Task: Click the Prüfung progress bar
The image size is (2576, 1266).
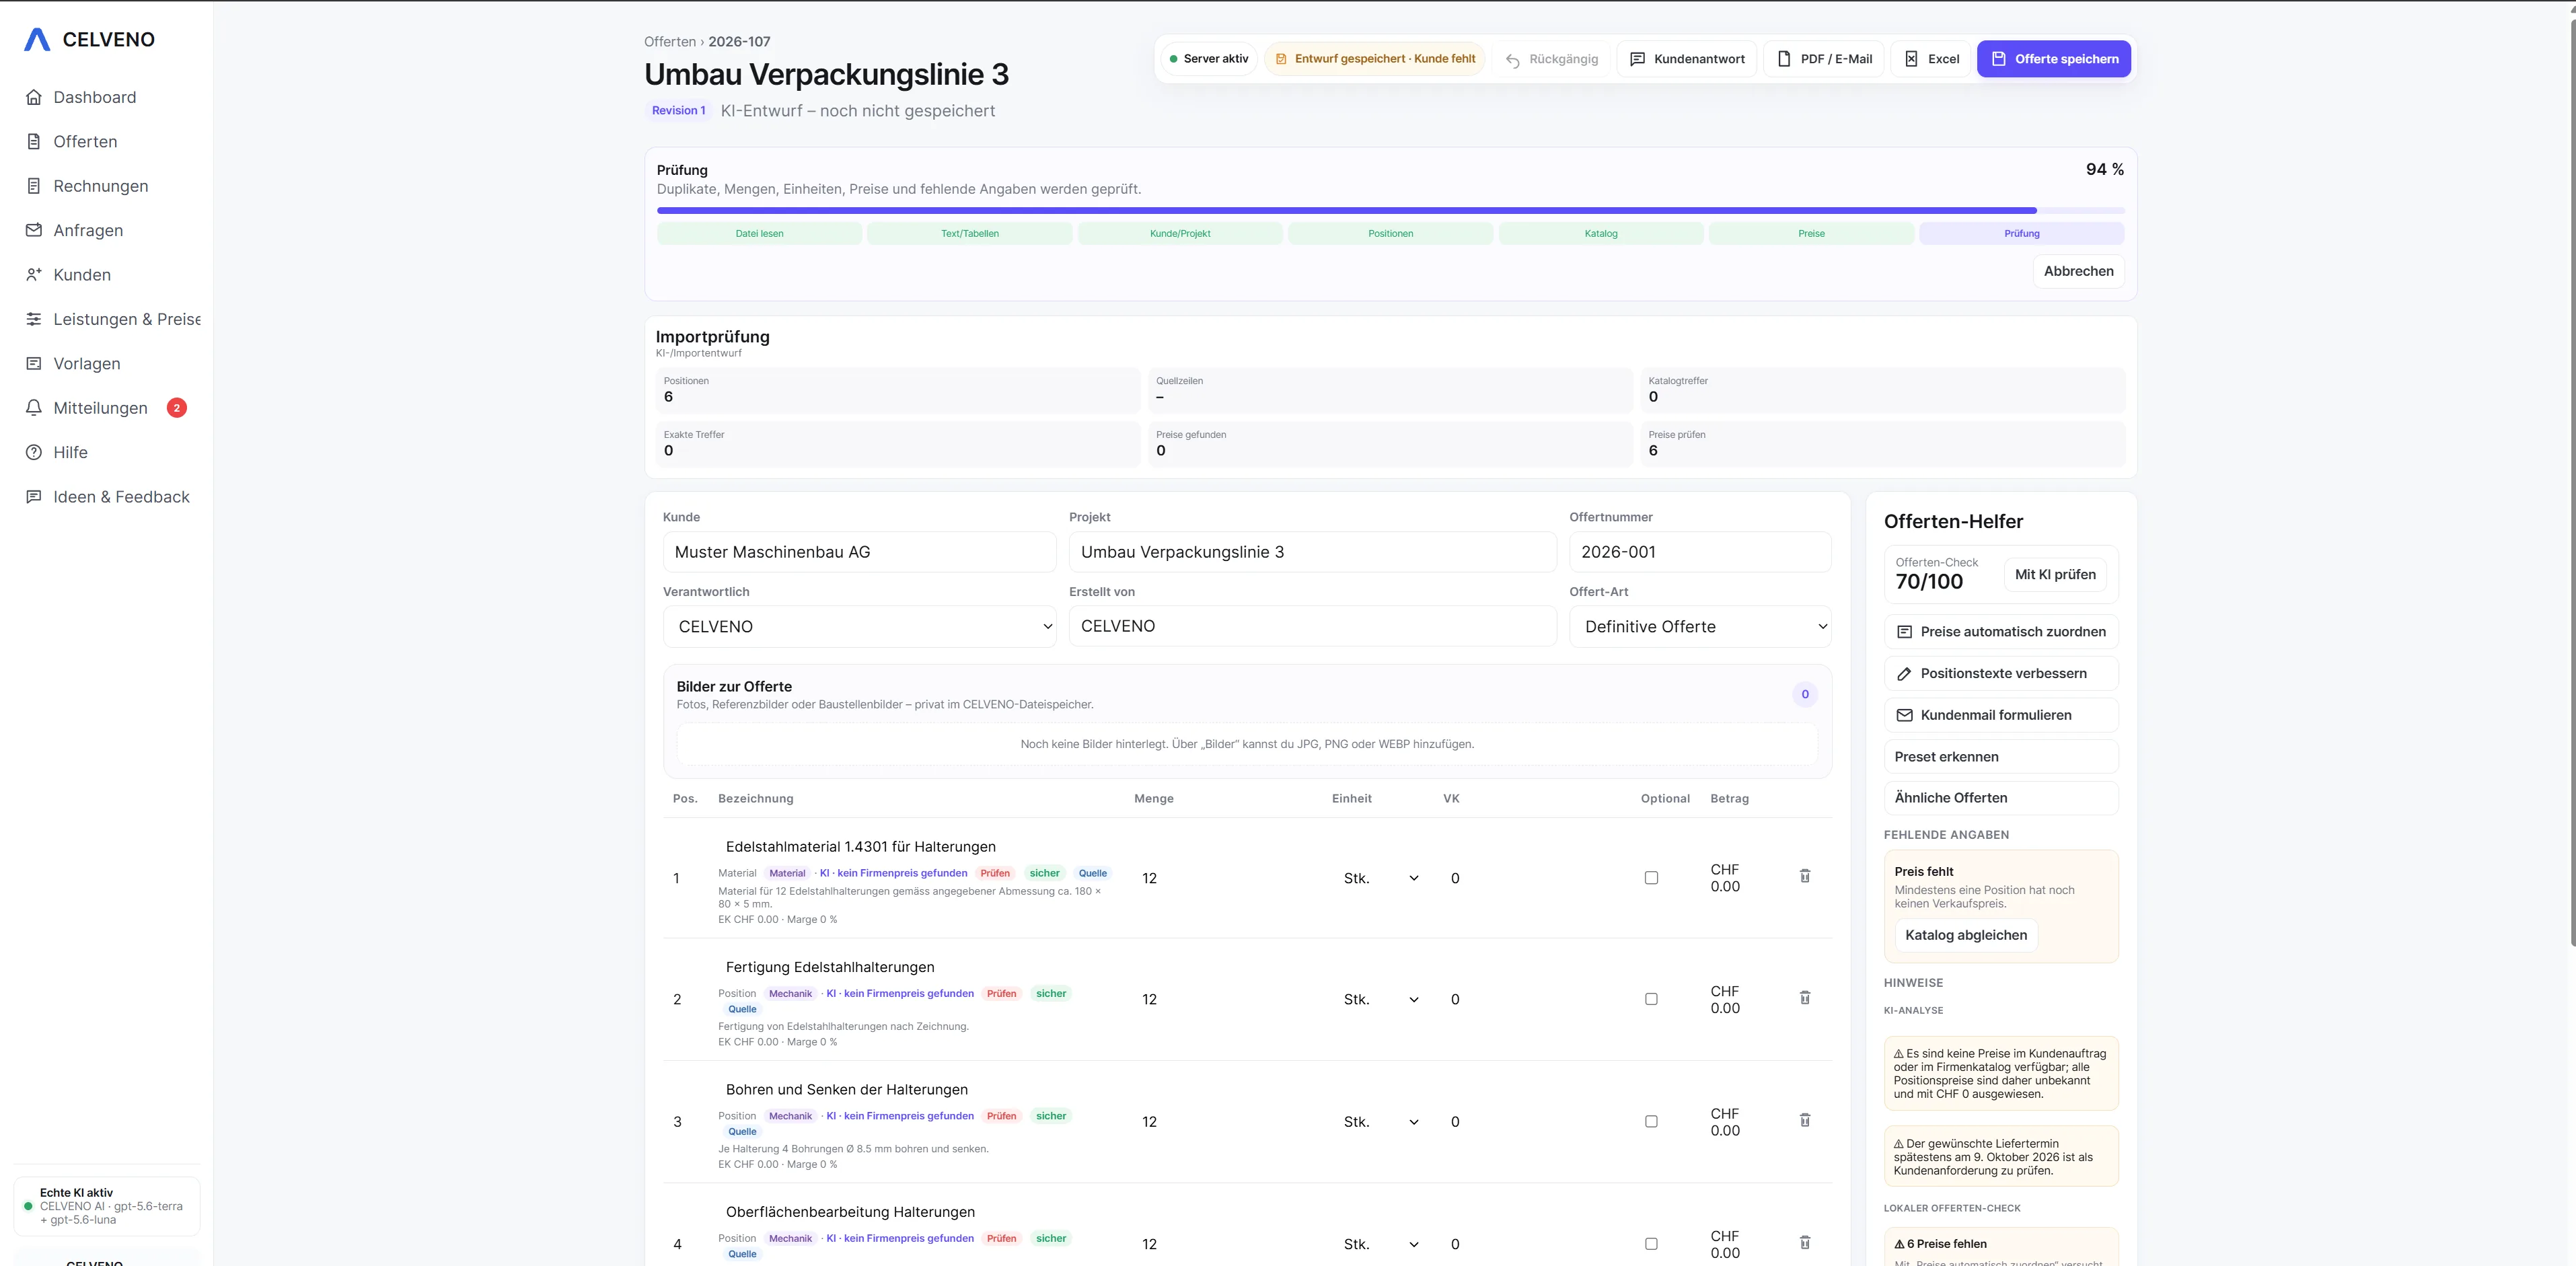Action: pyautogui.click(x=1390, y=211)
